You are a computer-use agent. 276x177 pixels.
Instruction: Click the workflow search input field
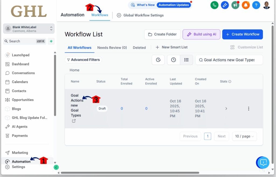click(229, 60)
